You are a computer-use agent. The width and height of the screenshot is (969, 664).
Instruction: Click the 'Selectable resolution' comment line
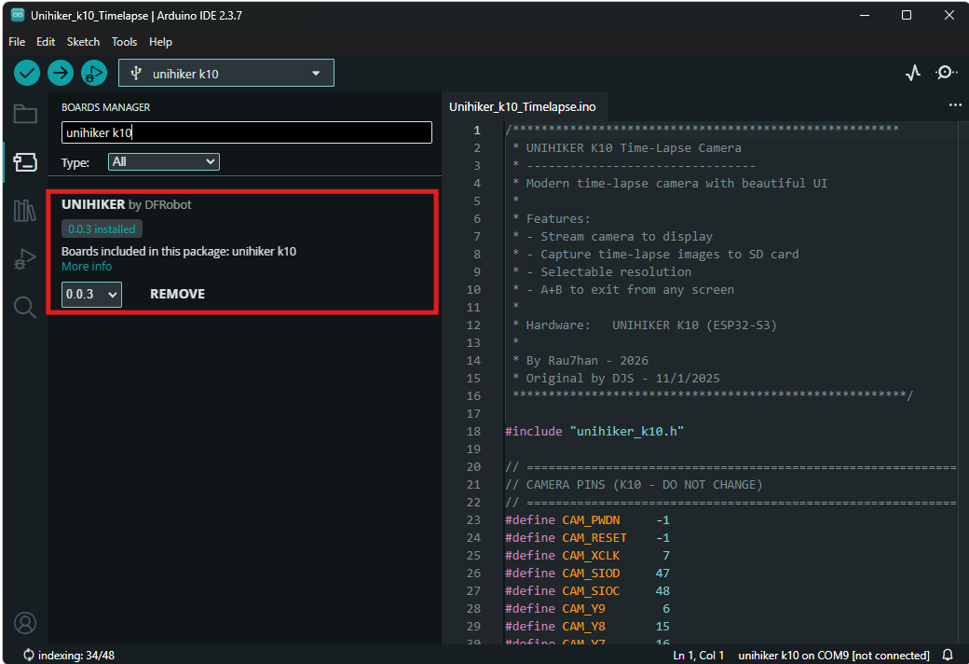pos(602,271)
